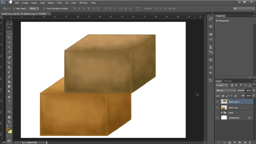Hide the balok copy 2 layer
This screenshot has width=256, height=144.
click(217, 102)
